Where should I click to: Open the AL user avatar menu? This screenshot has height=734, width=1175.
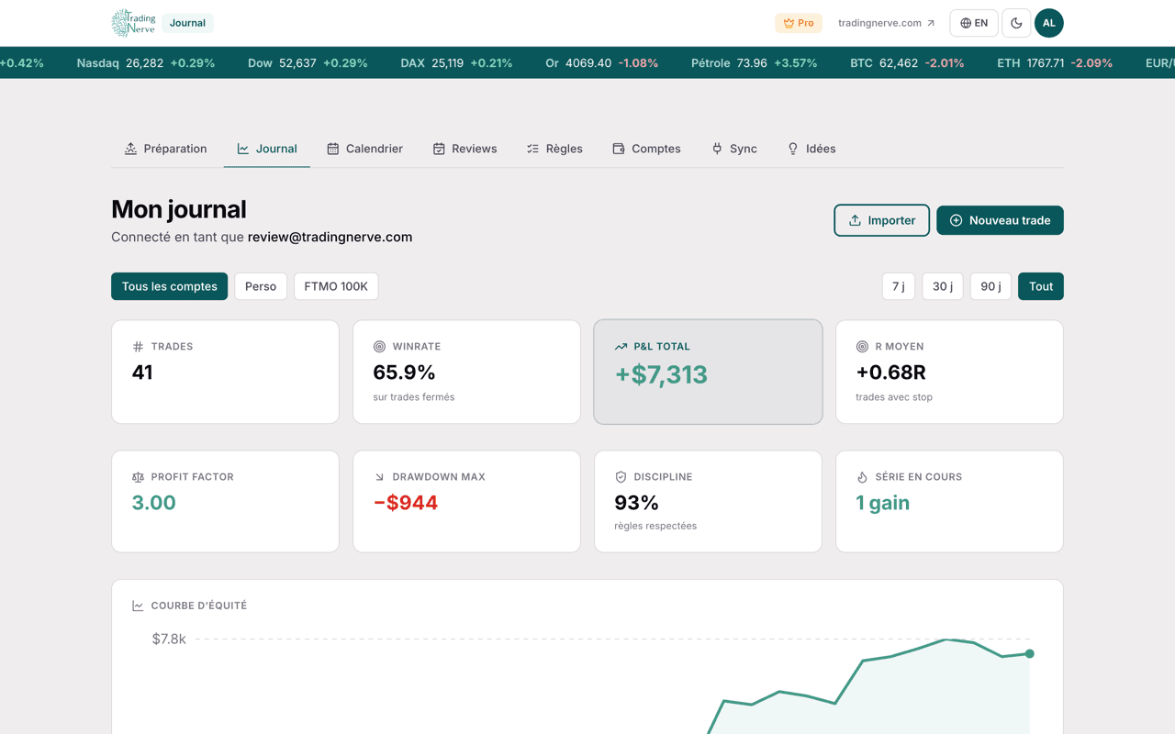(1049, 23)
